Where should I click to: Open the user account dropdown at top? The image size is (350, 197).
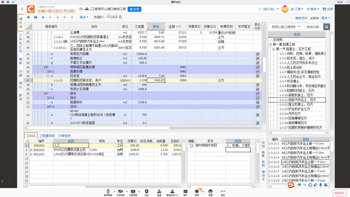[x=269, y=9]
